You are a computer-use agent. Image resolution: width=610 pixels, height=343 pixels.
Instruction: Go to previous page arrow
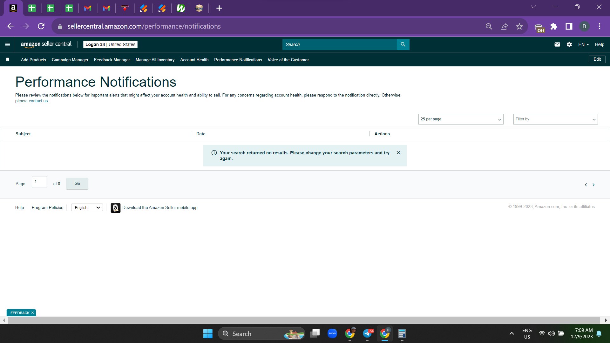[x=586, y=185]
